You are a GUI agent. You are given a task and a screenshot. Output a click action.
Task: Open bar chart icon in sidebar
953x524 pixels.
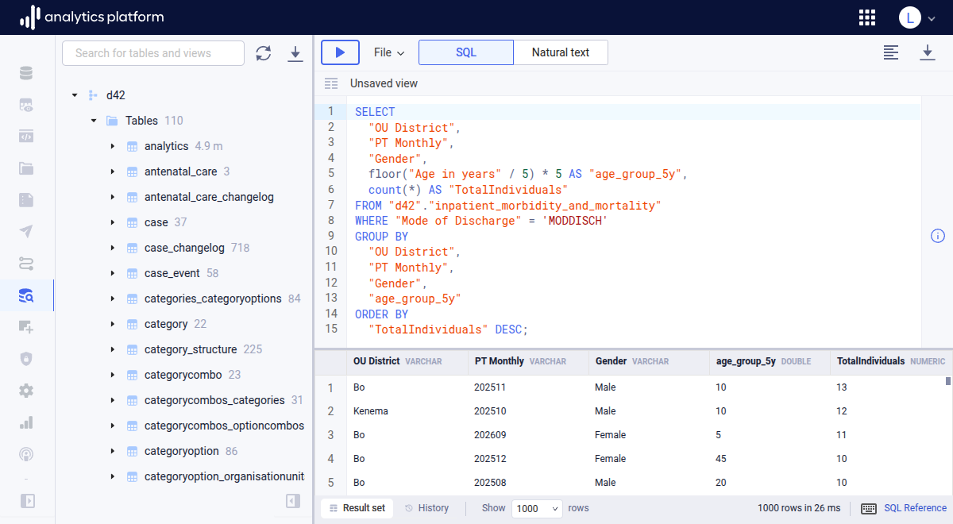[26, 422]
